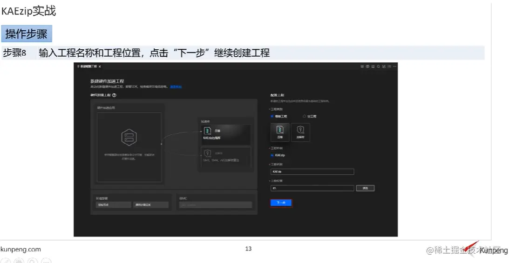Close the new hardware acceleration project tab
The height and width of the screenshot is (263, 509).
(x=100, y=66)
